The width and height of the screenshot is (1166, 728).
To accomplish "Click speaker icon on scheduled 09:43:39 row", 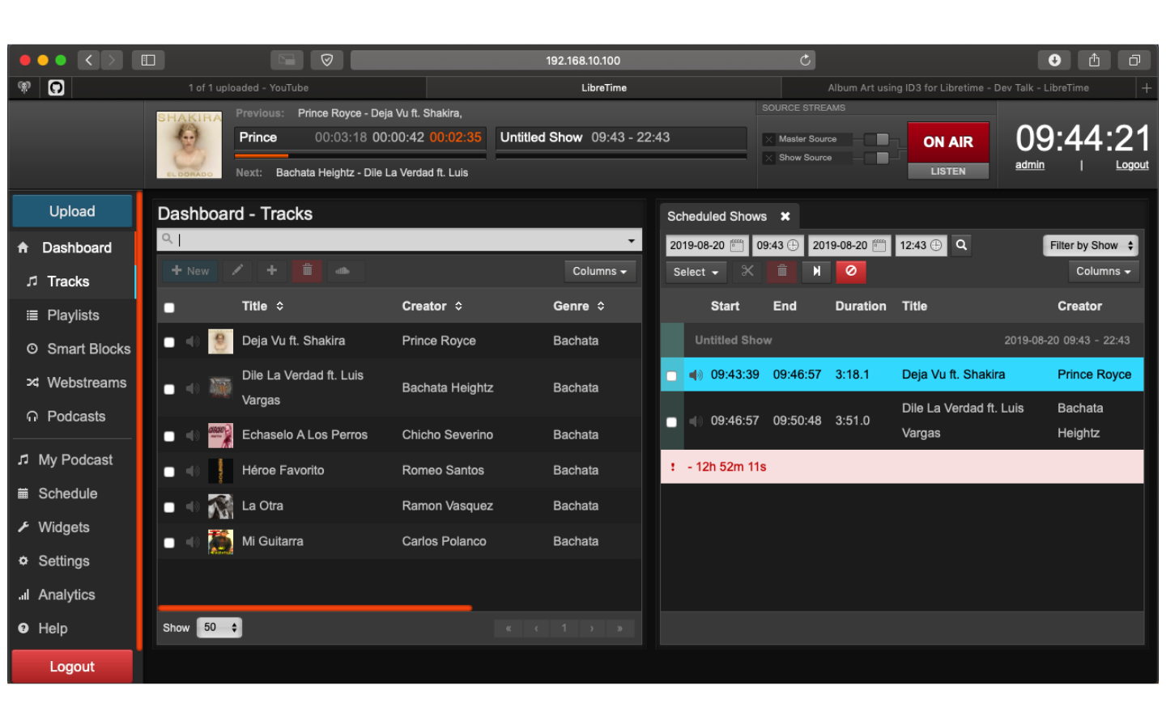I will (x=696, y=375).
